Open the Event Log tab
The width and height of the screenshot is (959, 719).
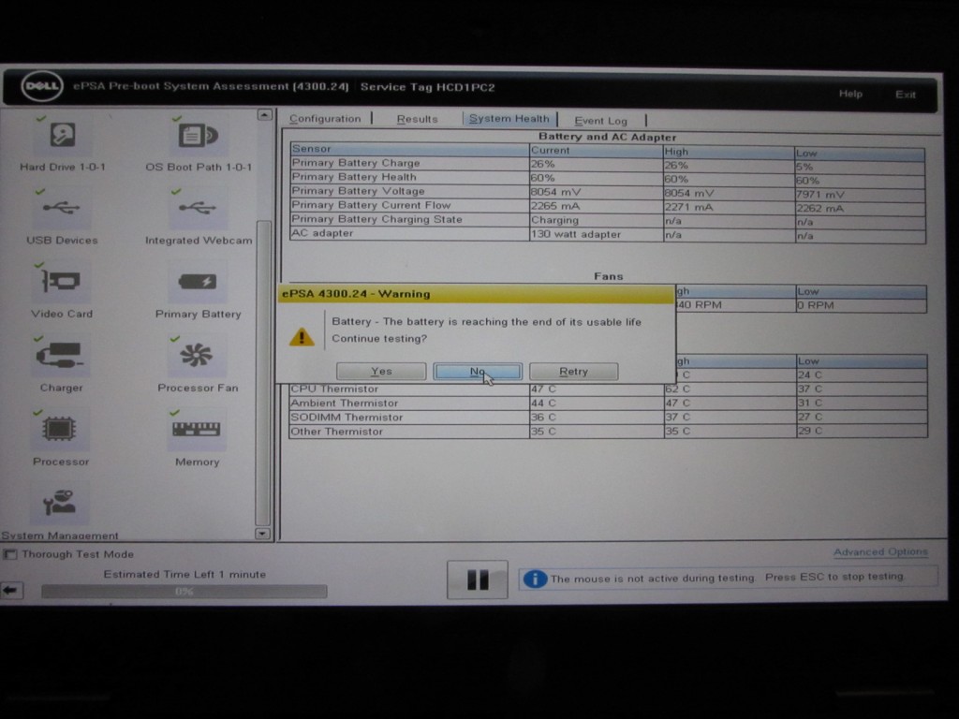click(600, 121)
